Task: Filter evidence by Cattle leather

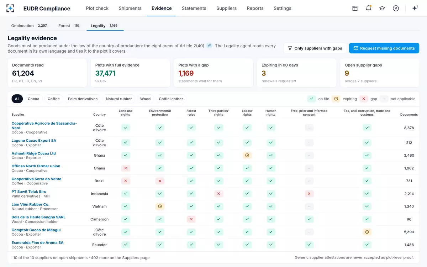Action: tap(171, 99)
